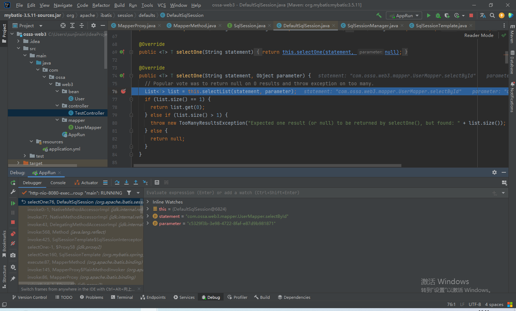Toggle the Database tool window sidebar
516x311 pixels.
click(512, 62)
